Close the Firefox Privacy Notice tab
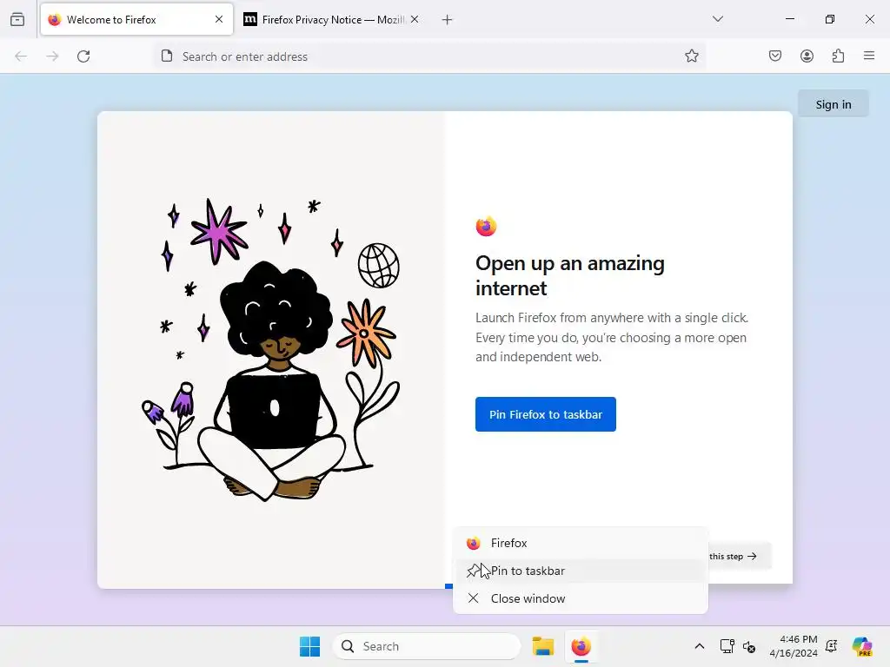Image resolution: width=890 pixels, height=667 pixels. (415, 19)
